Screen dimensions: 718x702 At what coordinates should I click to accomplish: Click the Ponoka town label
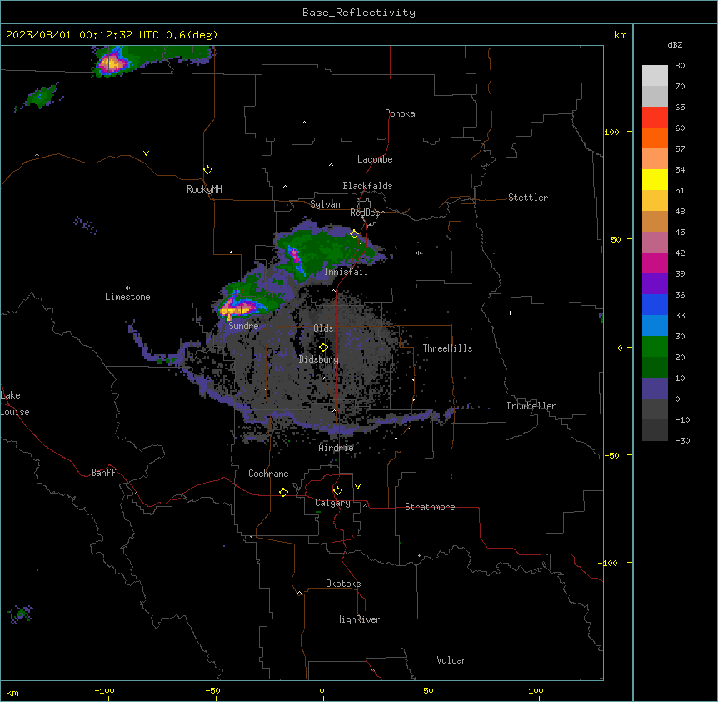pyautogui.click(x=400, y=113)
